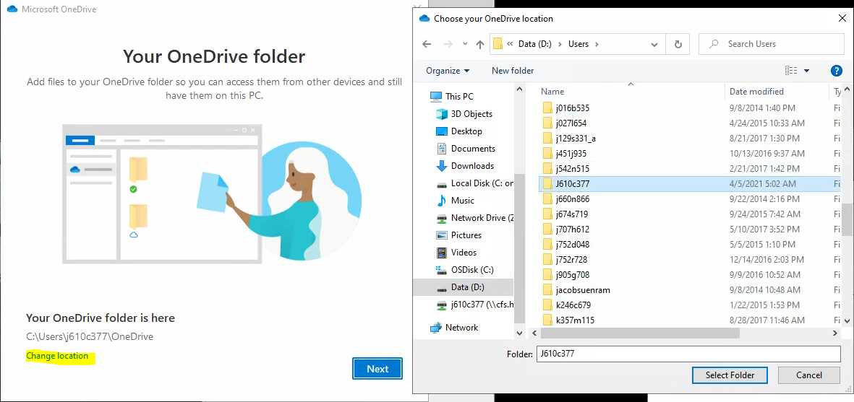
Task: Open Organize dropdown menu
Action: coord(448,71)
